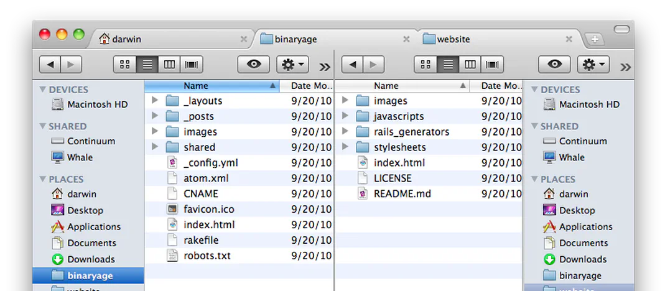Open Whale in left sidebar
The image size is (665, 291).
click(x=88, y=157)
